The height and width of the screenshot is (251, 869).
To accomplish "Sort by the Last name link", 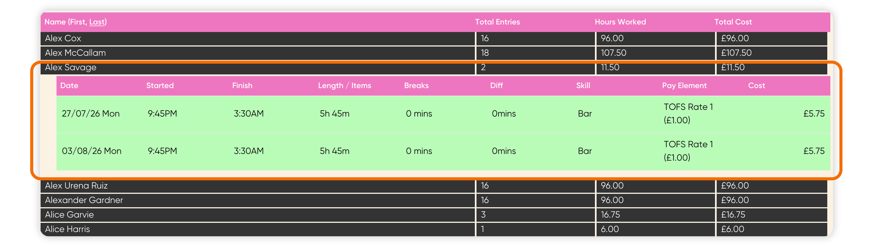I will pyautogui.click(x=96, y=22).
